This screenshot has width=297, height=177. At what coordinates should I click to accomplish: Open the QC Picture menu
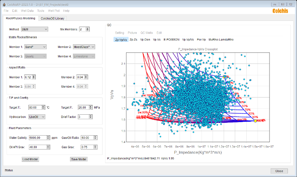click(x=132, y=33)
